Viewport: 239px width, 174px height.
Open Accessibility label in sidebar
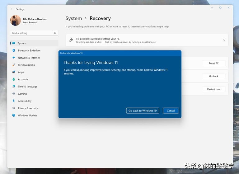25,101
